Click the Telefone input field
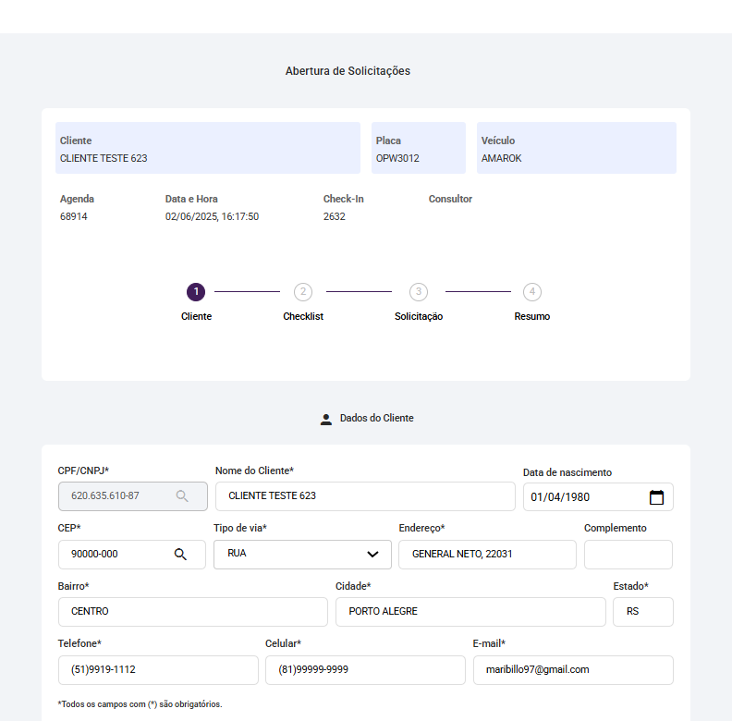This screenshot has height=721, width=732. click(x=158, y=670)
